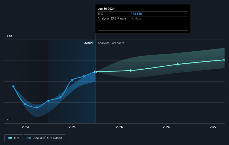Click the 2027 x-axis label

[x=213, y=127]
